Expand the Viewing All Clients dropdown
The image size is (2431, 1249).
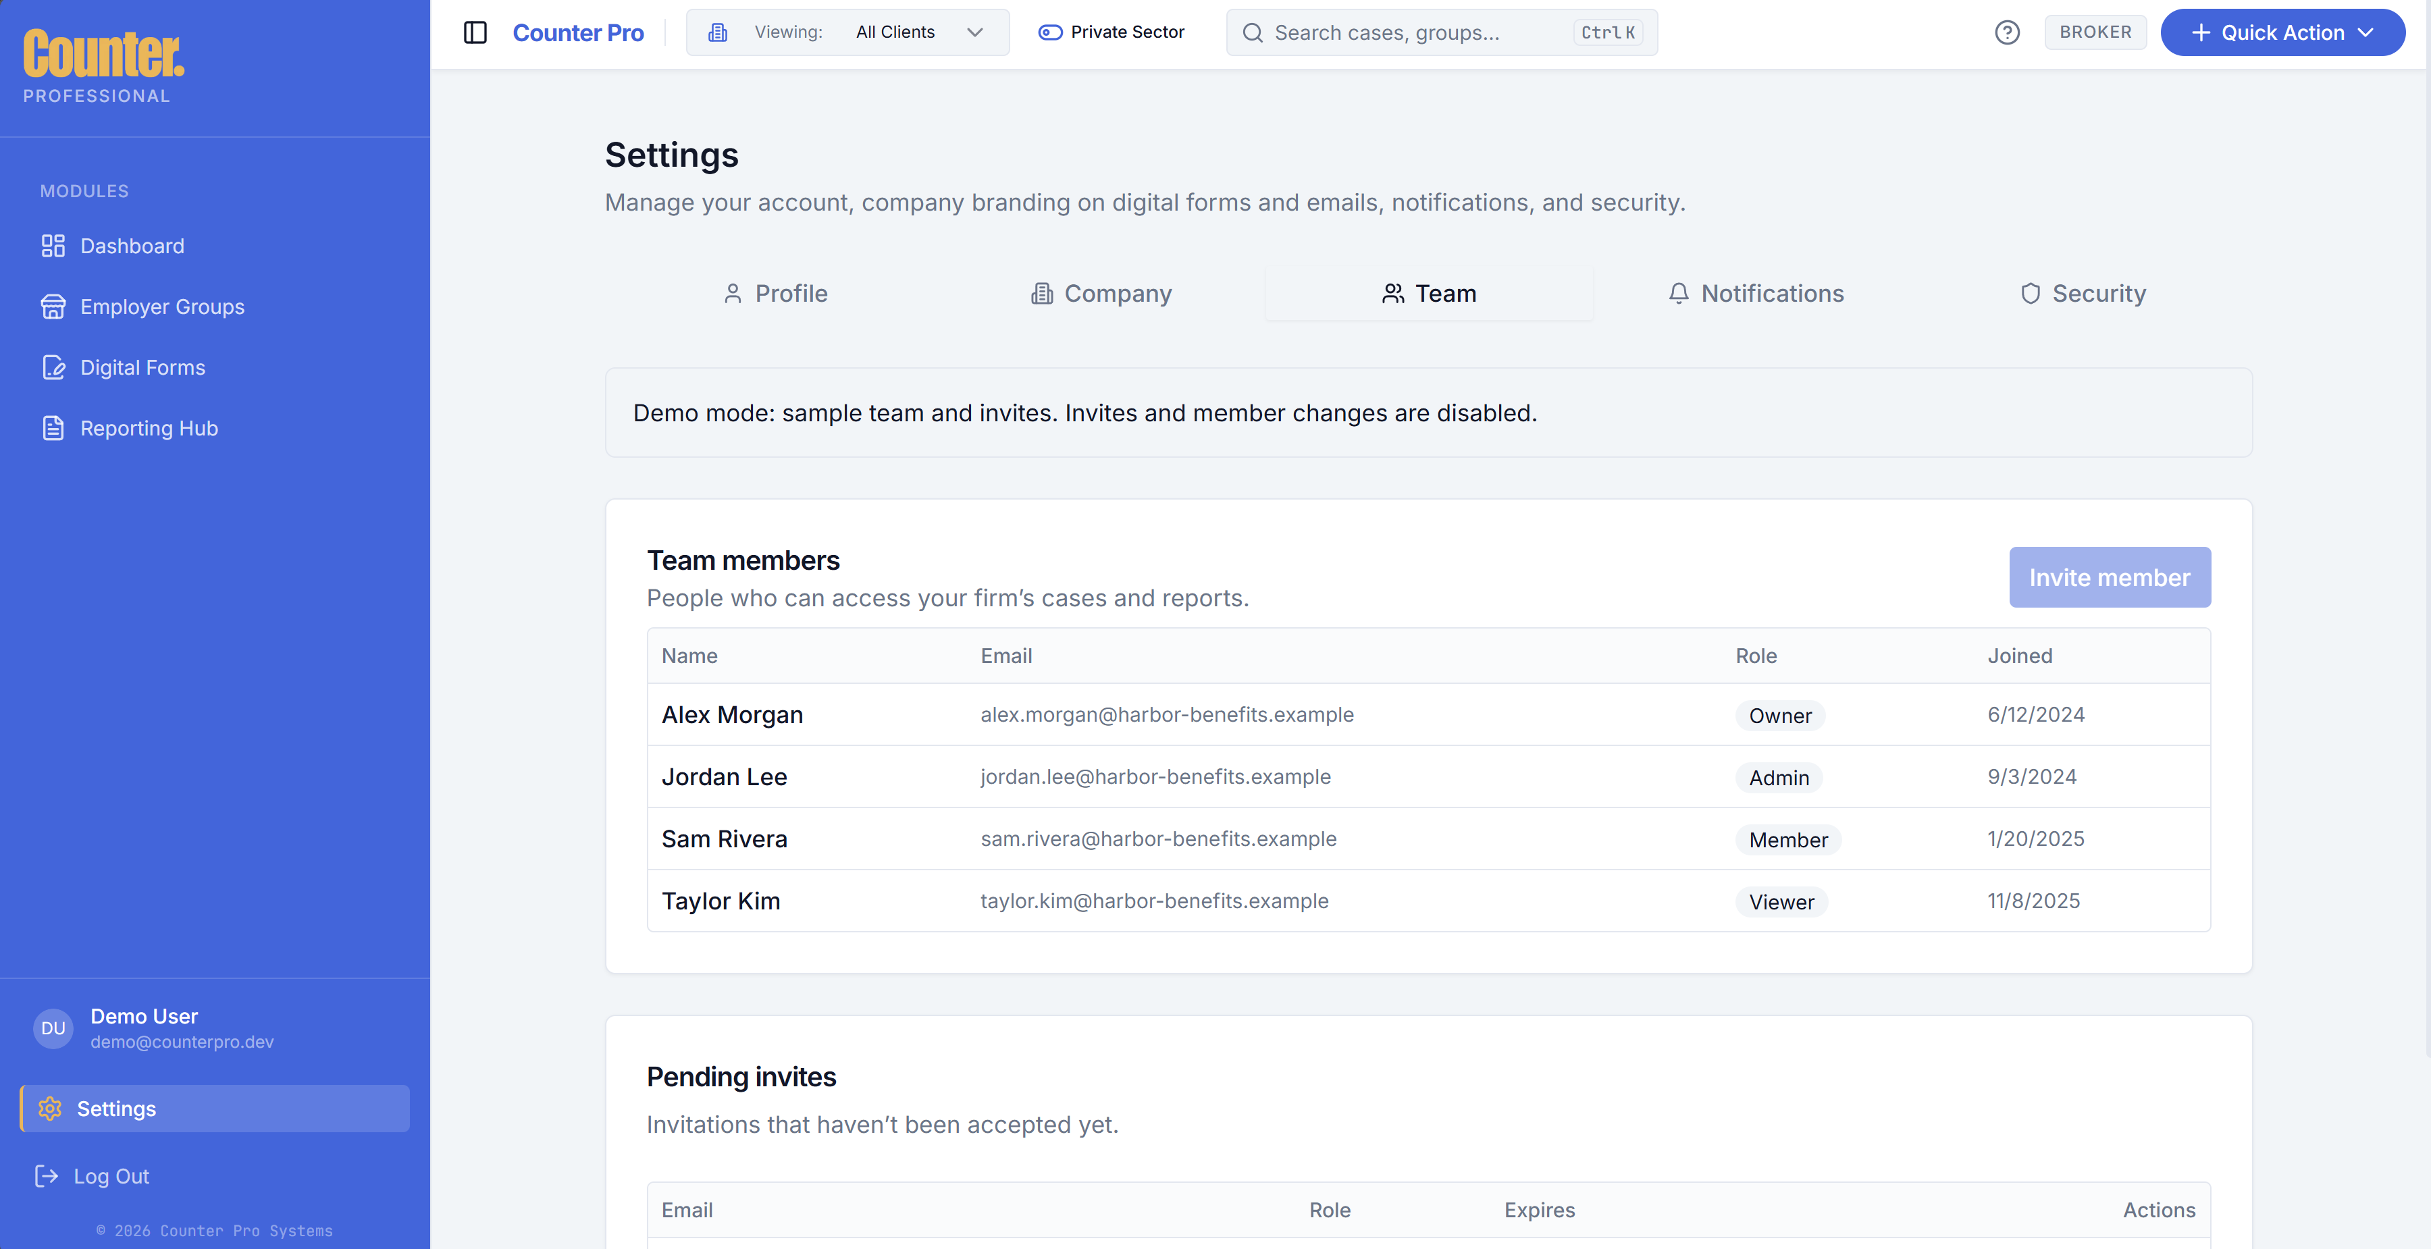[847, 33]
